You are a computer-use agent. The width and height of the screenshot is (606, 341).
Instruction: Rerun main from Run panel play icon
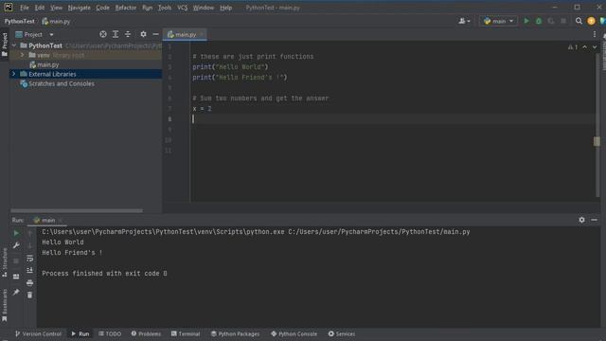coord(16,233)
